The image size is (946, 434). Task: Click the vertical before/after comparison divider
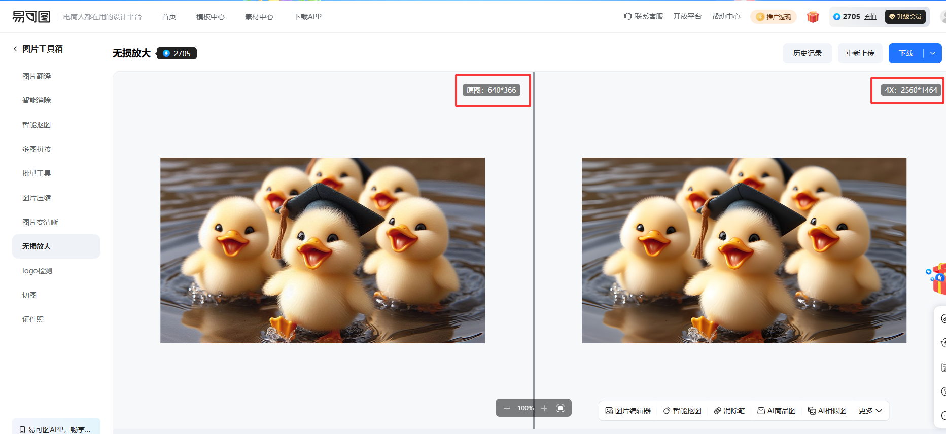pos(534,250)
